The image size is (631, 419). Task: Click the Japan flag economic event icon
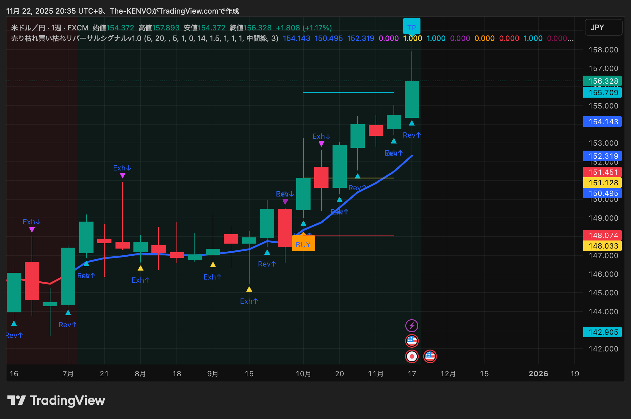[411, 356]
